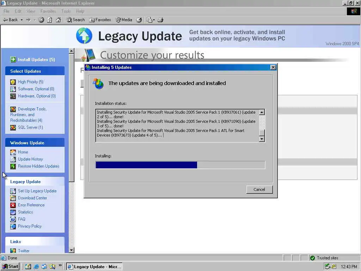Click the Software, Optional icon

pos(13,89)
